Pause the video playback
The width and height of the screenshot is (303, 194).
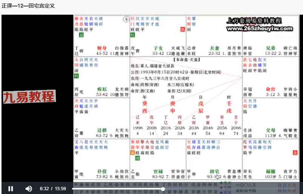pos(11,188)
